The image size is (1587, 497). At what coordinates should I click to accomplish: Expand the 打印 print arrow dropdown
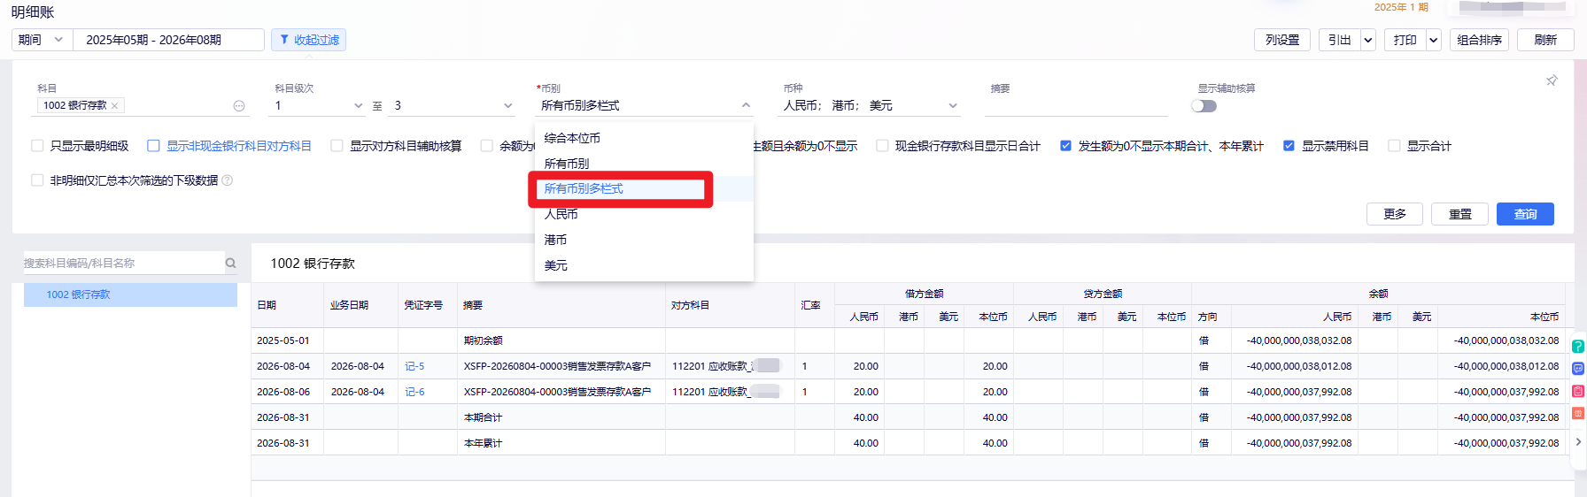click(1433, 40)
